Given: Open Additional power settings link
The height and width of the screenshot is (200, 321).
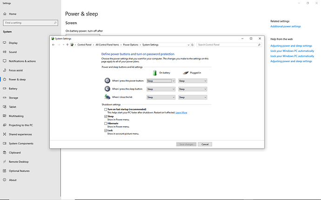Looking at the screenshot, I should [x=286, y=26].
